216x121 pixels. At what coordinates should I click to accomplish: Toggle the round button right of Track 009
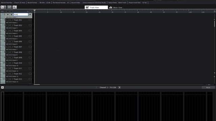click(30, 57)
